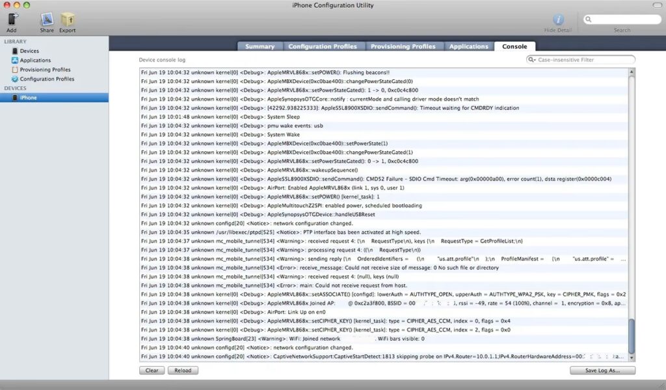Open the Configuration Profiles tab
Image resolution: width=666 pixels, height=390 pixels.
click(x=322, y=46)
